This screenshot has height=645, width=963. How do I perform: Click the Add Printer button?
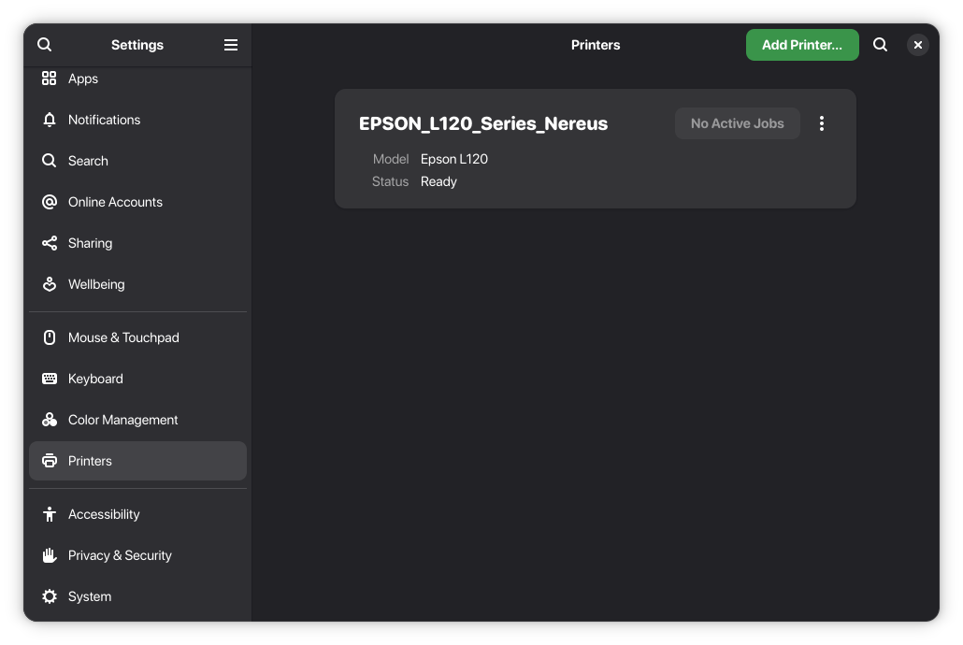pos(802,45)
